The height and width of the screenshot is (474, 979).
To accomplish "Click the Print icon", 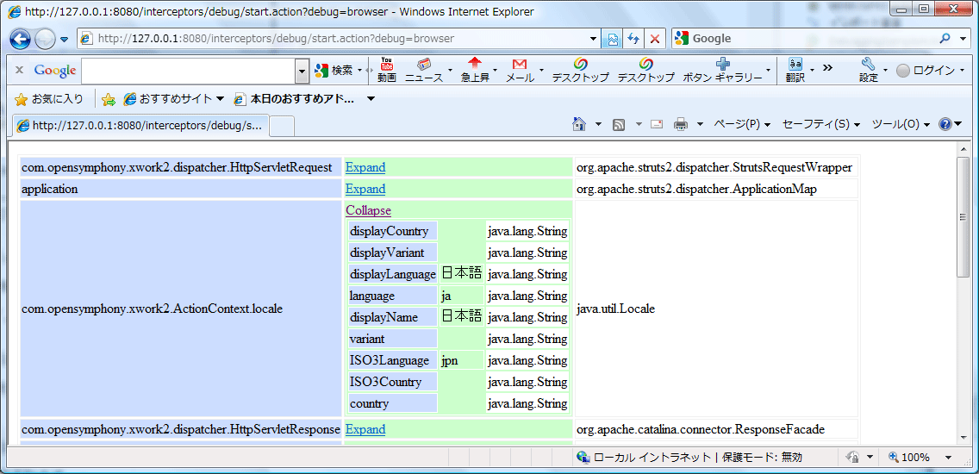I will click(681, 125).
